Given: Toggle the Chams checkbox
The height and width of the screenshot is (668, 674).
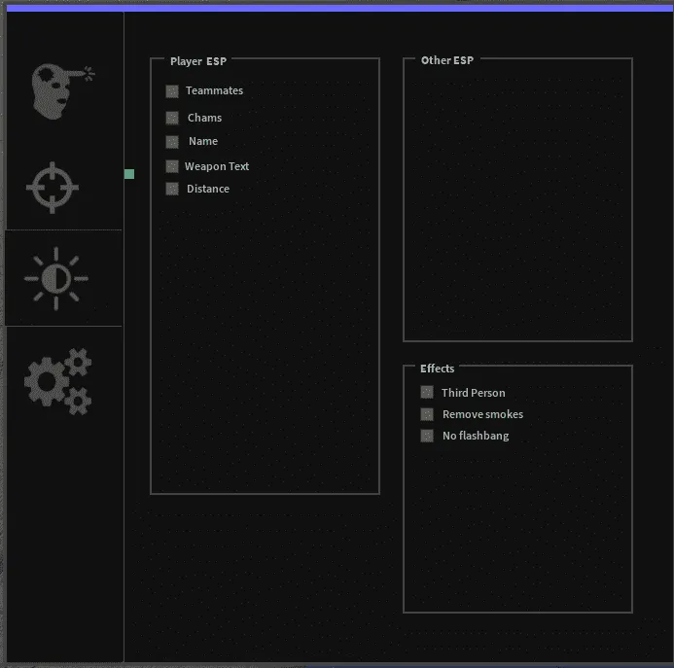Looking at the screenshot, I should tap(172, 118).
